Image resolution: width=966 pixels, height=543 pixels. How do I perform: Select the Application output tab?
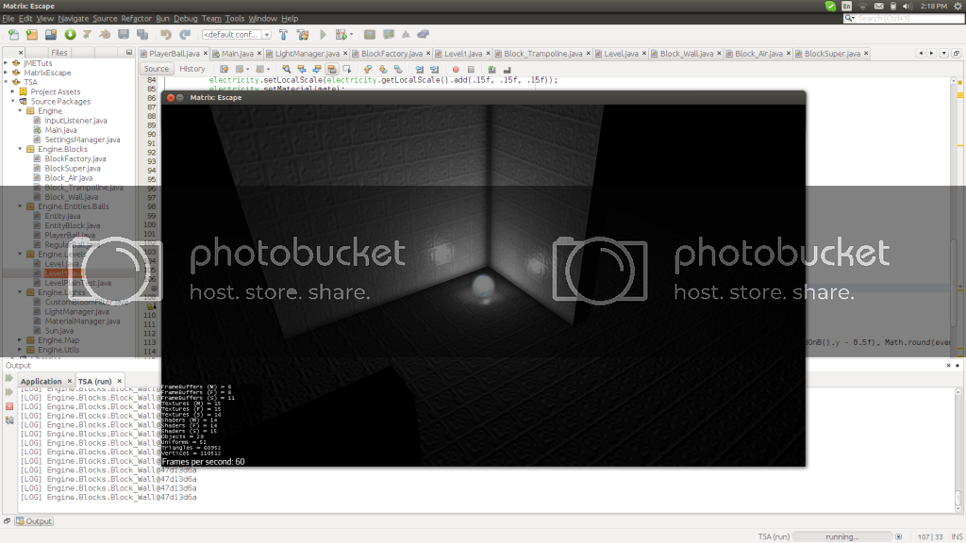(41, 382)
